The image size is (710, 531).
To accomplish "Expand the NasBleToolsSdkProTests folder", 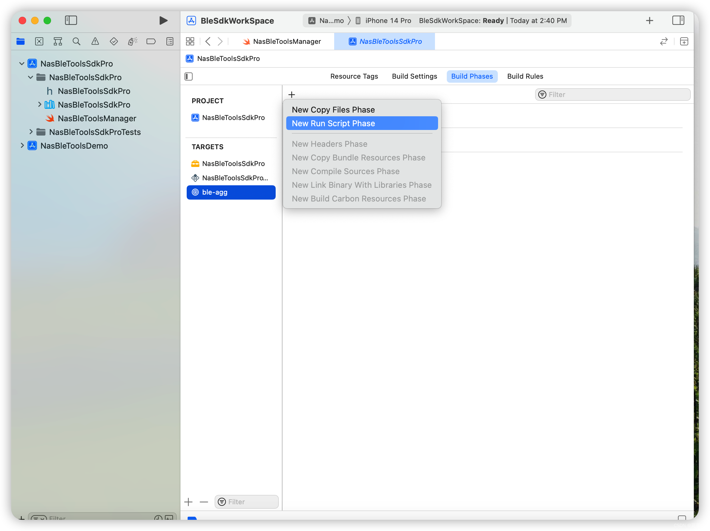I will [31, 132].
